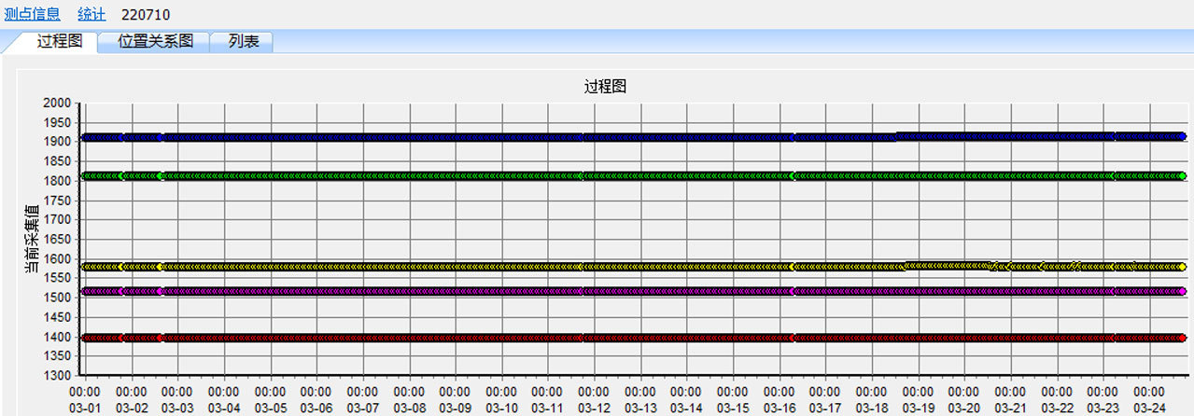
Task: Click the 03-01 date label
Action: pyautogui.click(x=85, y=408)
